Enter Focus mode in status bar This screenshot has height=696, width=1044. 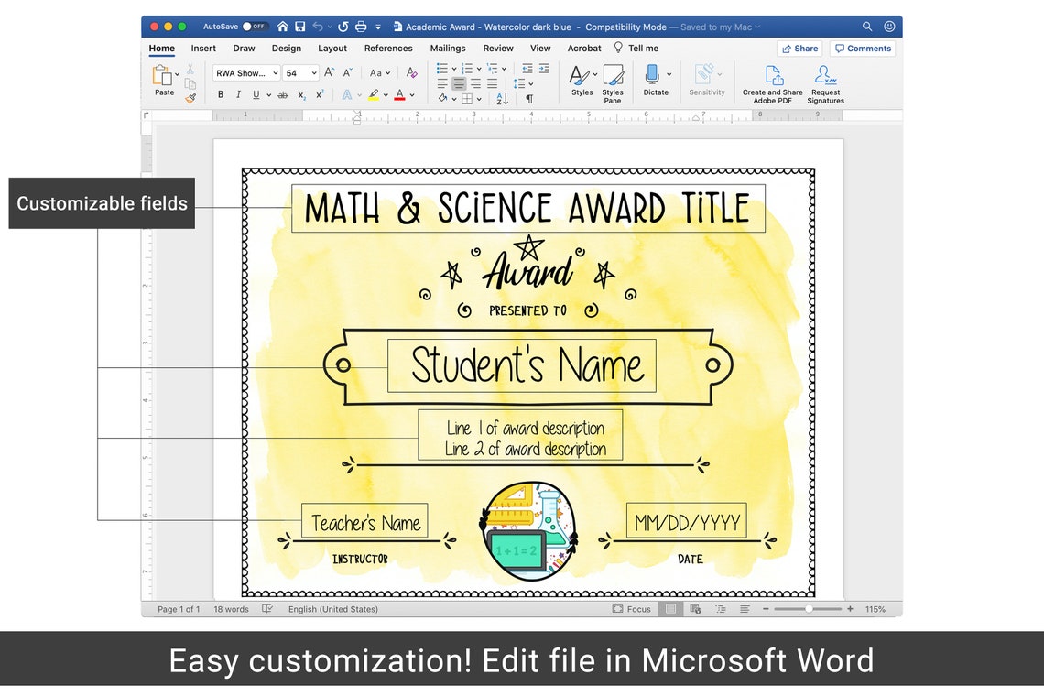click(x=631, y=608)
